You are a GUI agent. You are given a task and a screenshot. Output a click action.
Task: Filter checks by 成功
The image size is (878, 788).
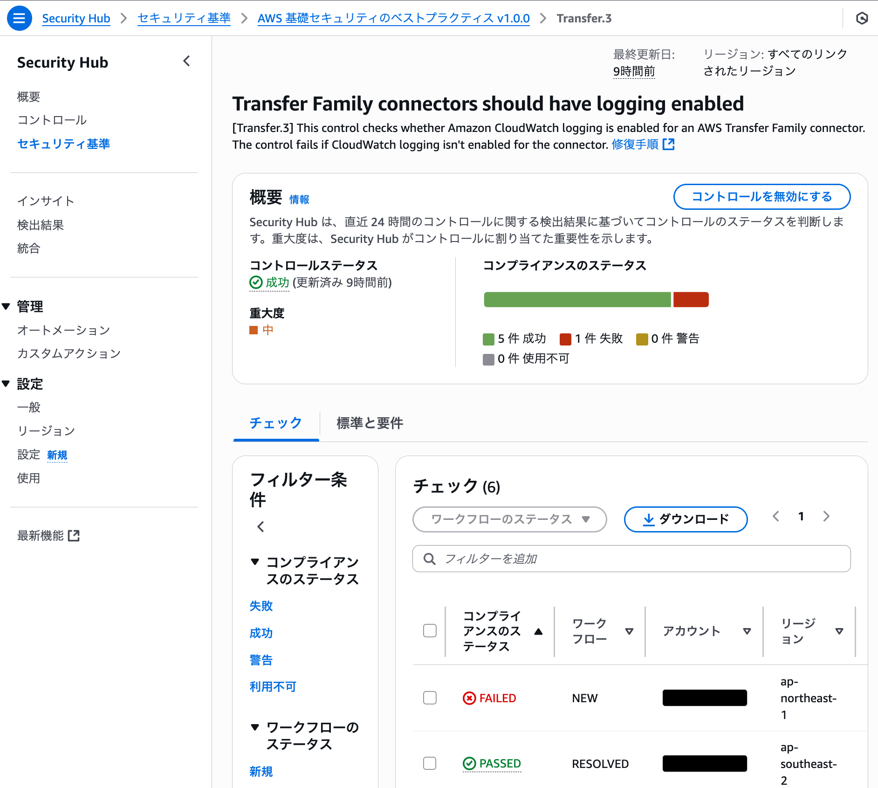tap(261, 633)
